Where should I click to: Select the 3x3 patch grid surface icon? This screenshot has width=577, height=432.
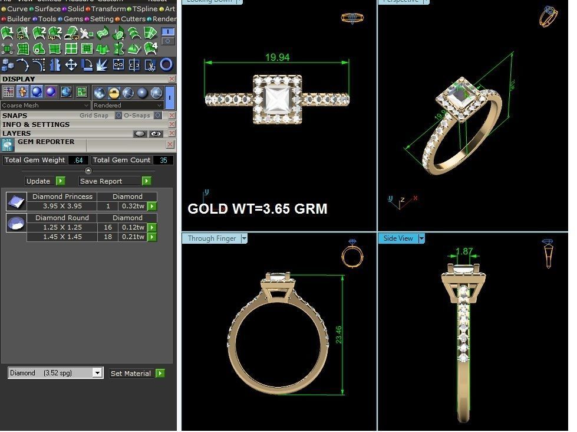[x=23, y=48]
